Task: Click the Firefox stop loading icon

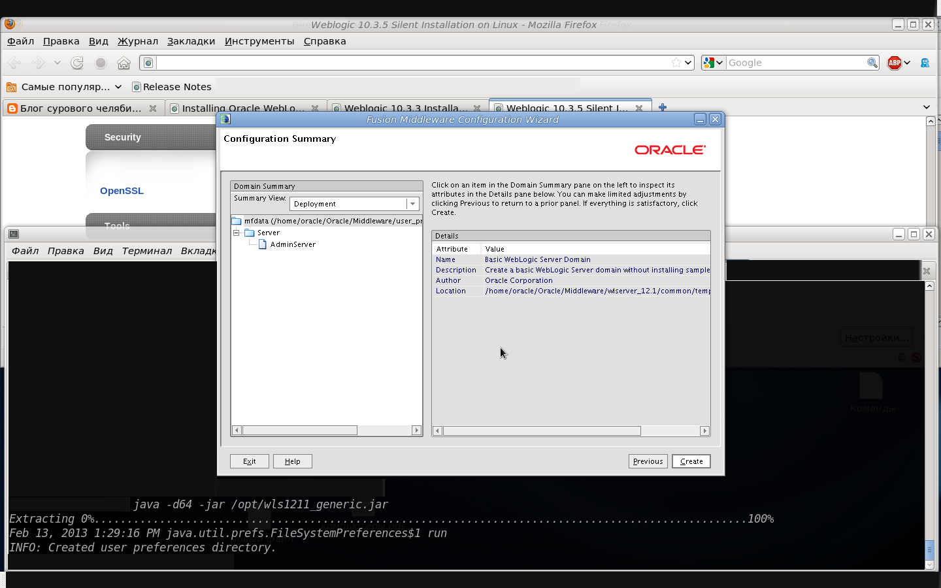Action: click(x=101, y=63)
